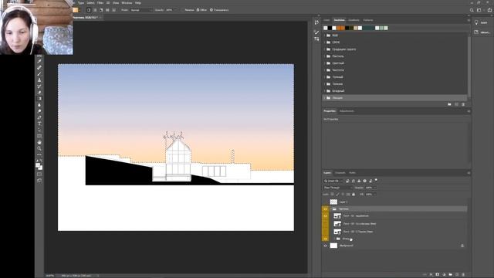Image resolution: width=494 pixels, height=278 pixels.
Task: Select the Rectangle shape tool
Action: coord(39,136)
